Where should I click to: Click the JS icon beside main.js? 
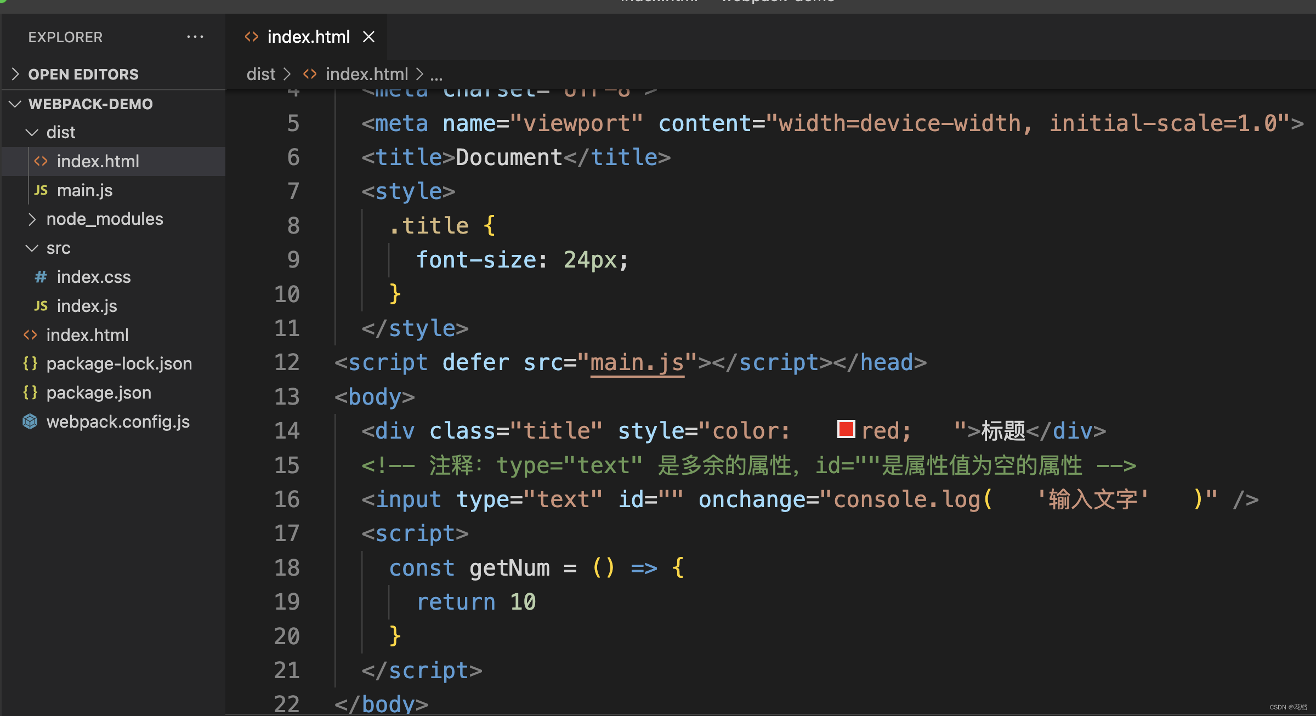41,190
